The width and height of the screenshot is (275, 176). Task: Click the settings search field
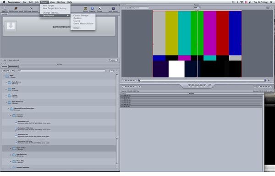(62, 71)
